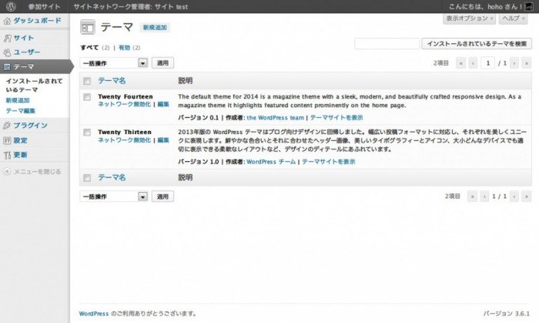This screenshot has width=539, height=323.
Task: Click the ユーザー users icon
Action: [x=8, y=52]
